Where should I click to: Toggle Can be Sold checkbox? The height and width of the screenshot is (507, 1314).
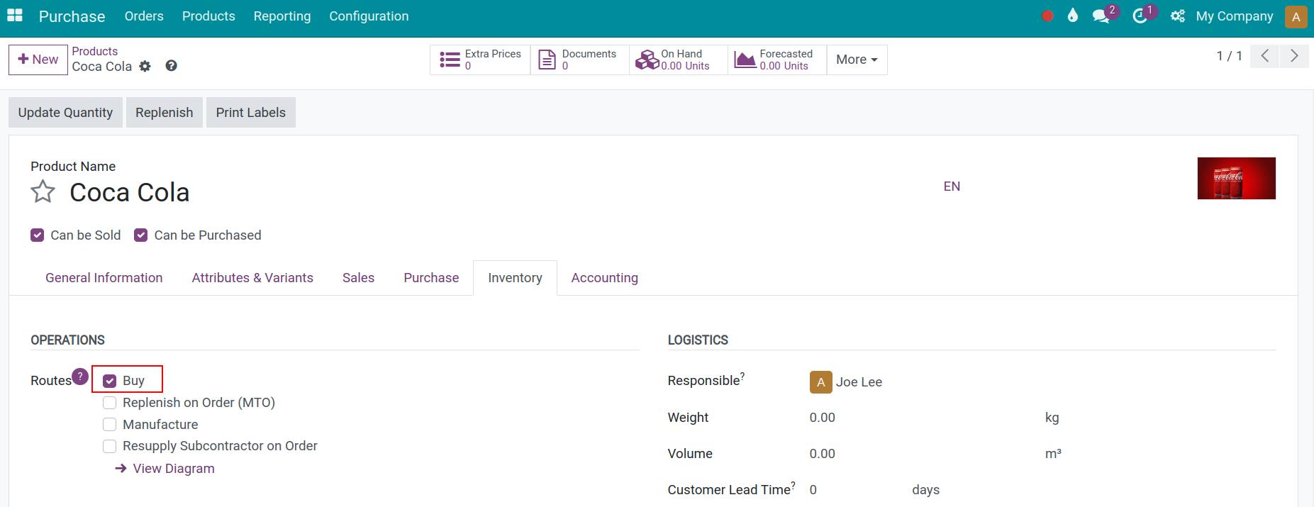coord(38,235)
